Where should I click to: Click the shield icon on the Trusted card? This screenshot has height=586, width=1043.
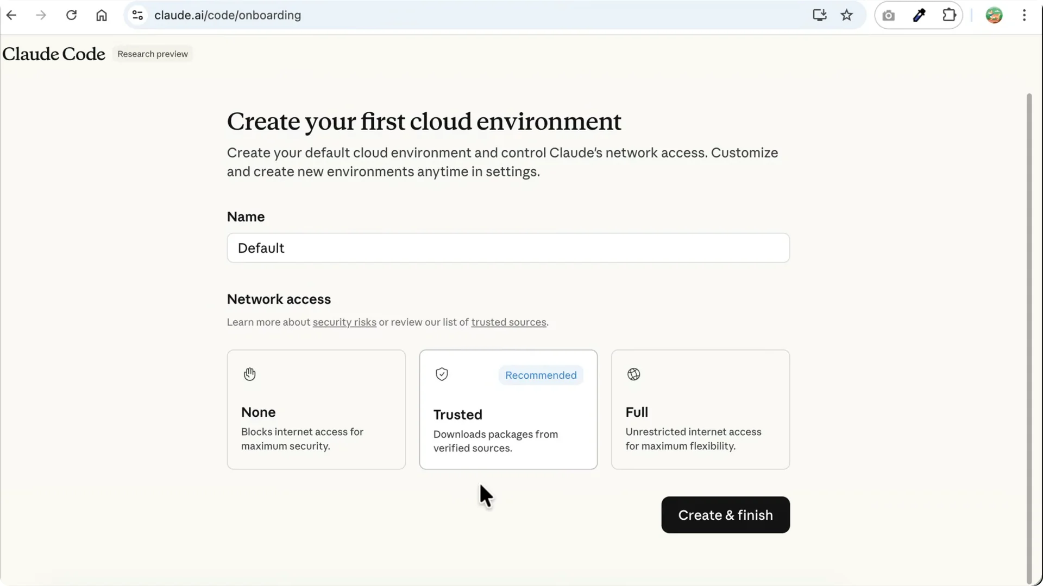[x=442, y=374]
